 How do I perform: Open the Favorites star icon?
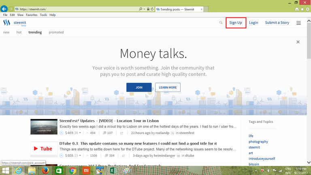coord(302,9)
